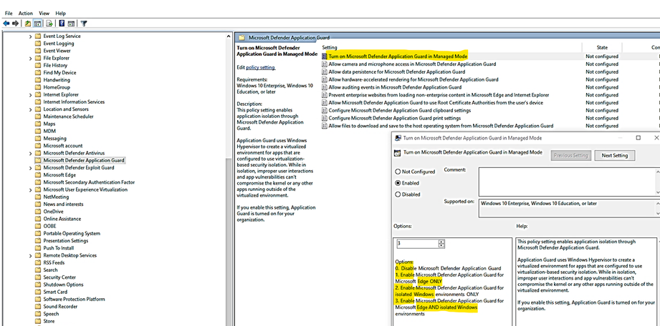Expand Microsoft User Experience Virtualization node
Image resolution: width=660 pixels, height=326 pixels.
coord(30,190)
